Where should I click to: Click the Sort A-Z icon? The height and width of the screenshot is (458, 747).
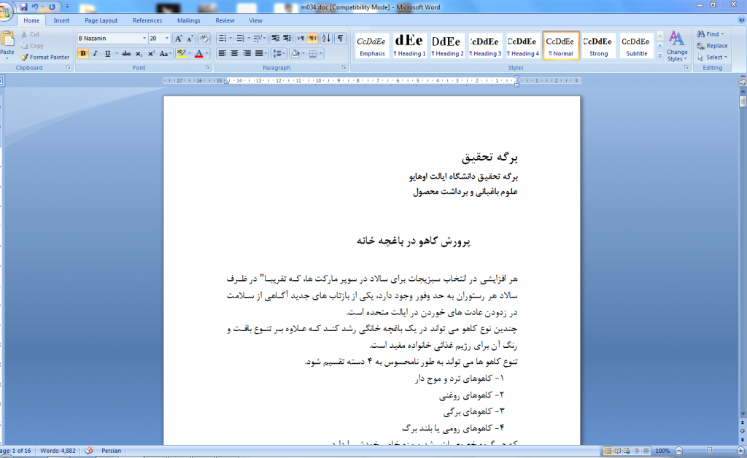(325, 39)
